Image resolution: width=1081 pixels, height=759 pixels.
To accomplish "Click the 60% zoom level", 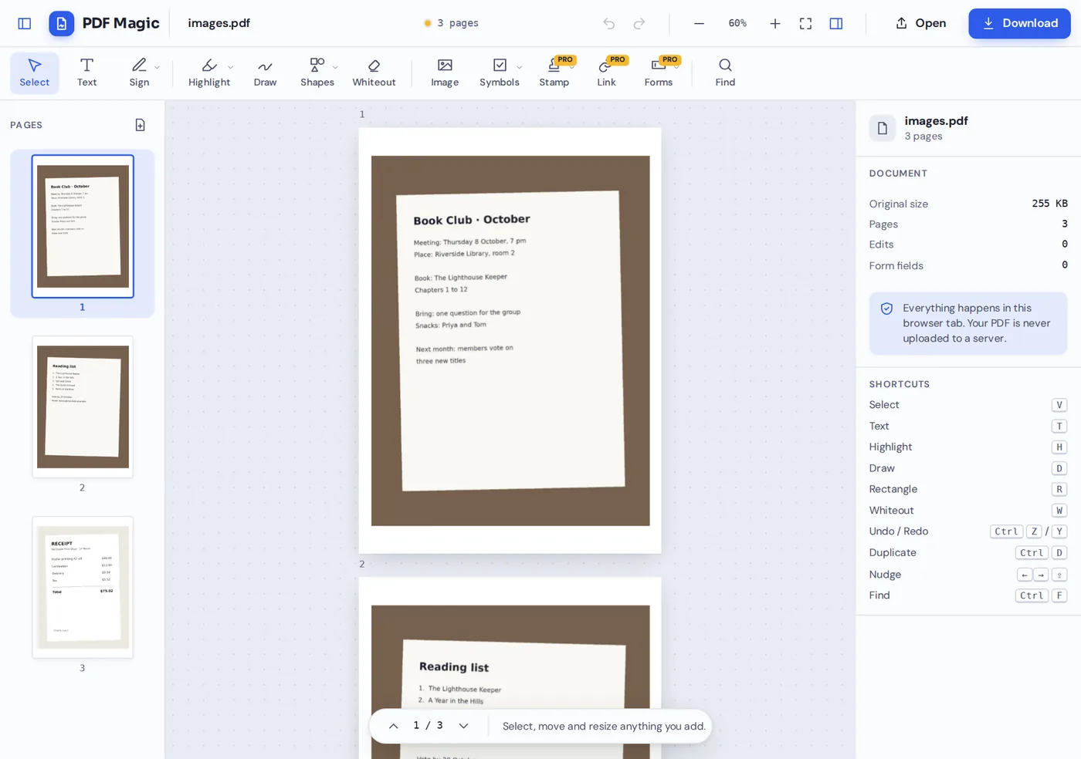I will 737,23.
